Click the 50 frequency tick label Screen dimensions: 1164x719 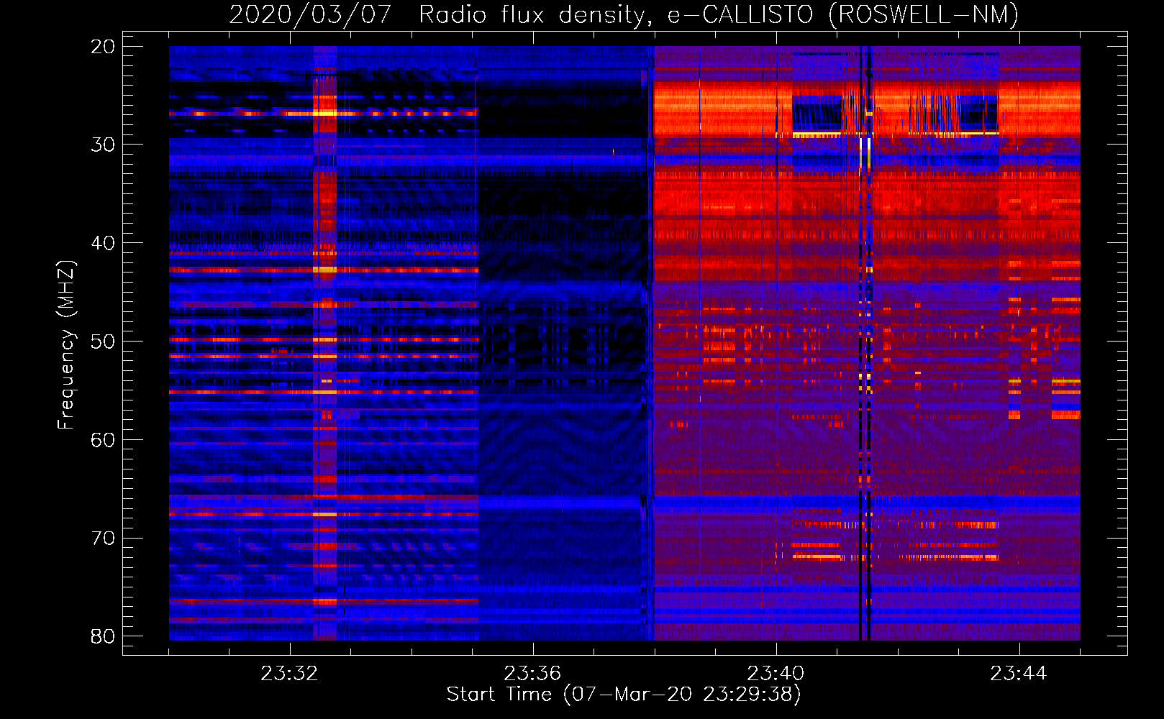point(103,342)
